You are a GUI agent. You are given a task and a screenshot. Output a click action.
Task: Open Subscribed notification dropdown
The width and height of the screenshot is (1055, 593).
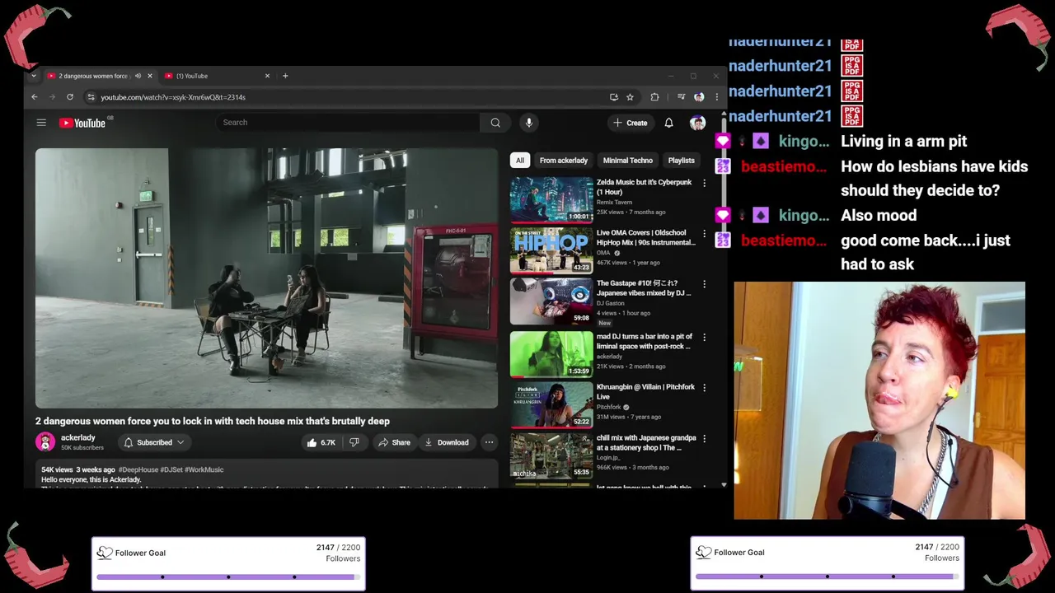coord(154,442)
